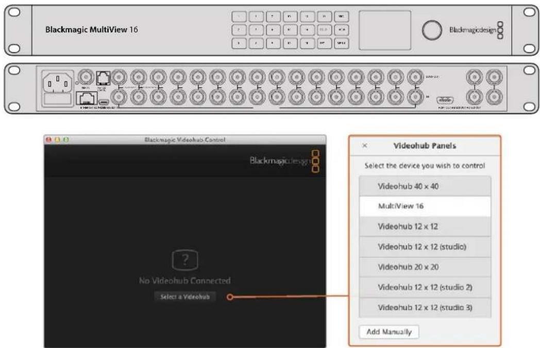Select Videohub 12 x 12 (studio 2)

[425, 287]
